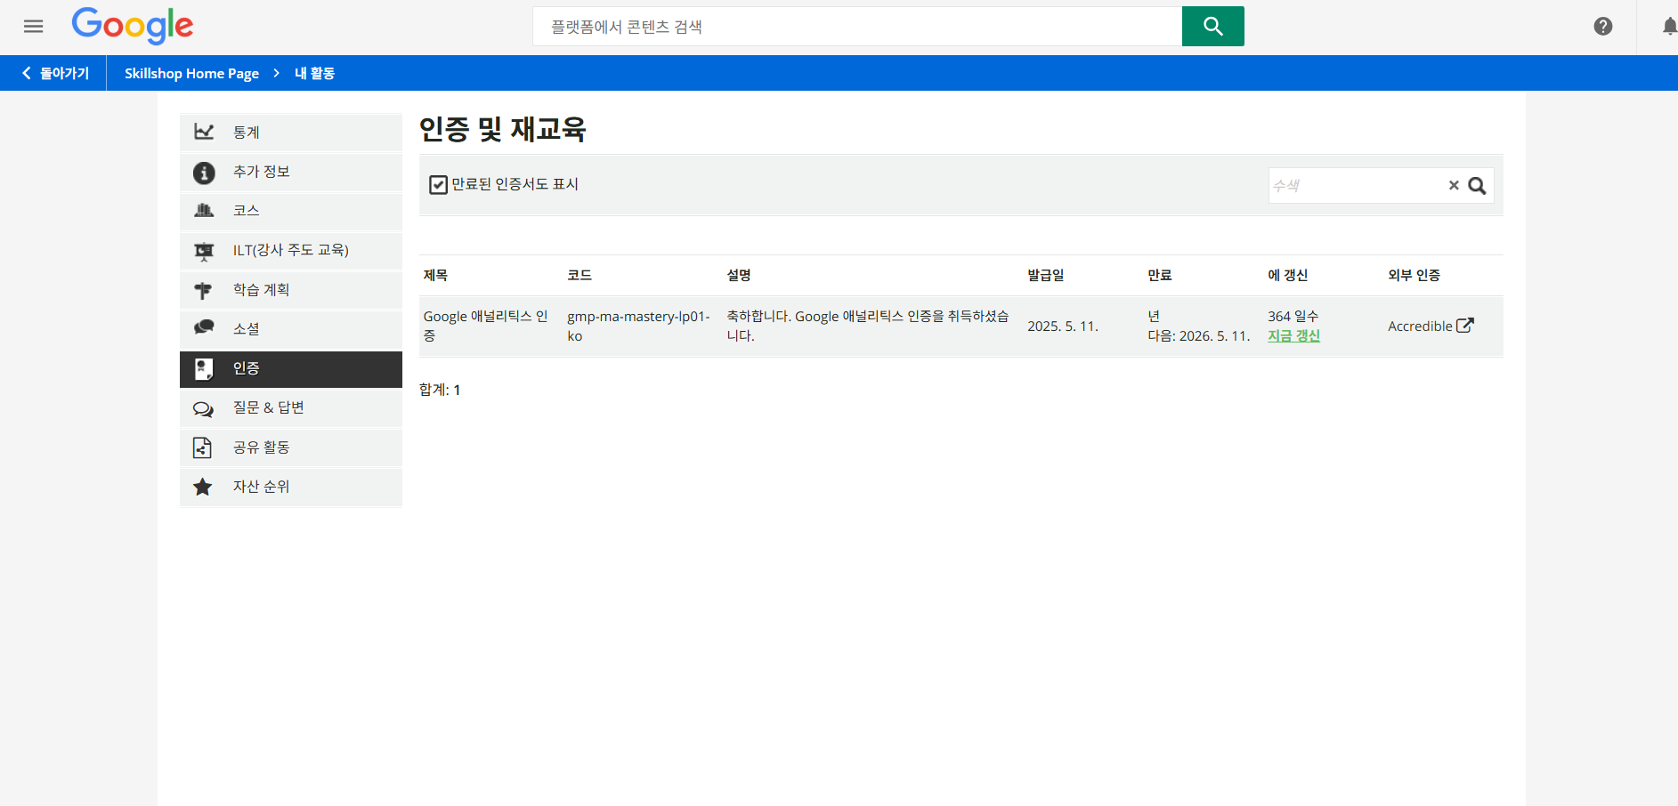Click the 364 일수 text
The width and height of the screenshot is (1678, 806).
click(x=1293, y=316)
